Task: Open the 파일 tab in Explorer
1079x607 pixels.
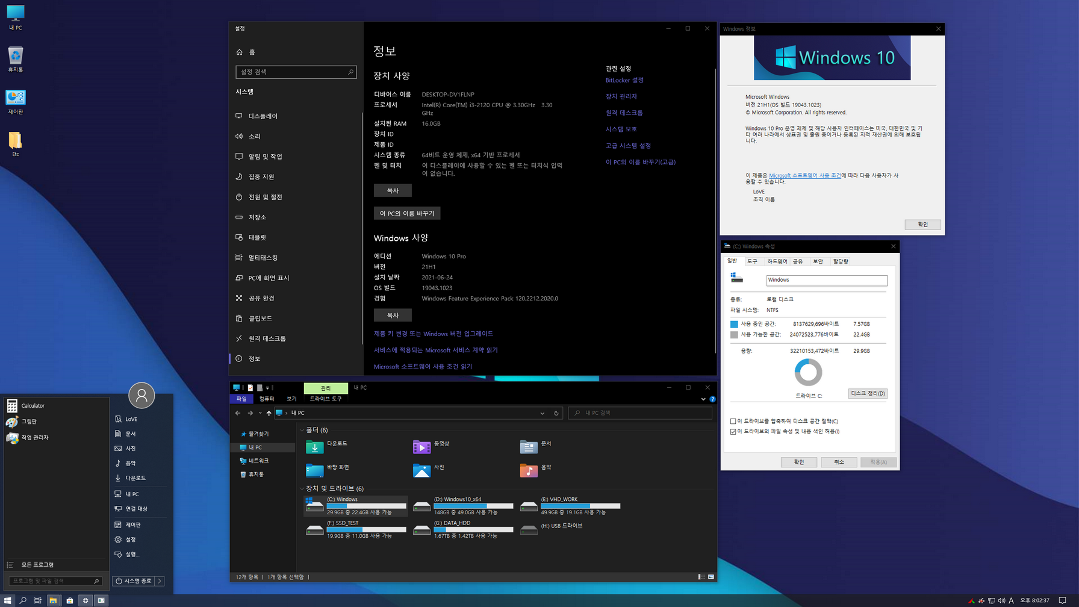Action: (x=241, y=399)
